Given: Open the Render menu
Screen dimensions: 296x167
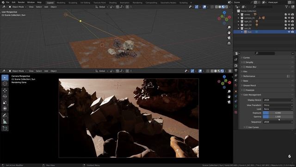Looking at the screenshot, I should tap(21, 2).
